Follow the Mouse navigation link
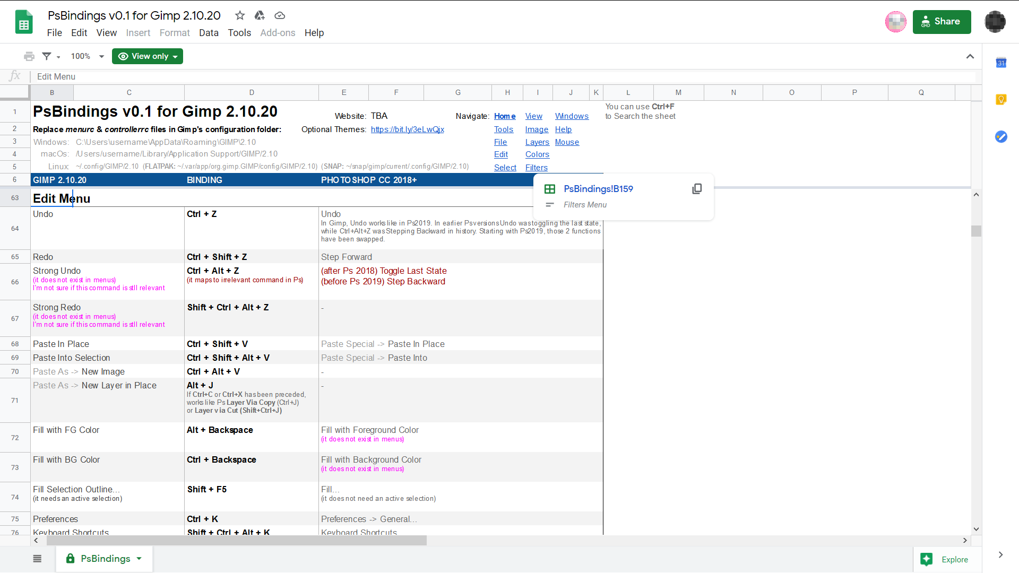This screenshot has width=1019, height=573. tap(567, 142)
